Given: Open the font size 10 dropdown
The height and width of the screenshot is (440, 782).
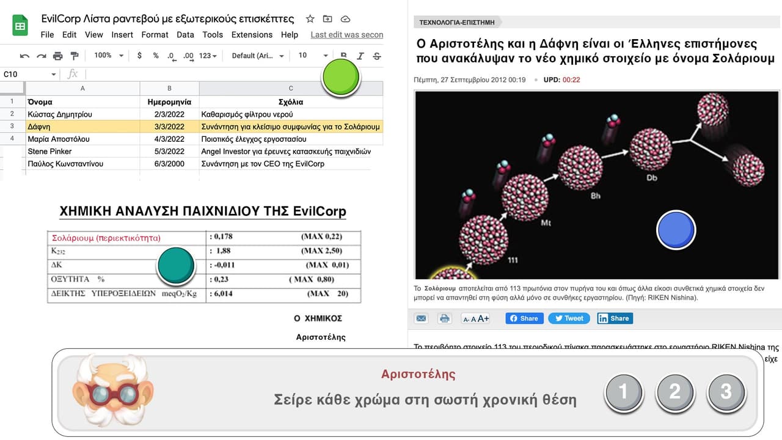Looking at the screenshot, I should pyautogui.click(x=313, y=56).
